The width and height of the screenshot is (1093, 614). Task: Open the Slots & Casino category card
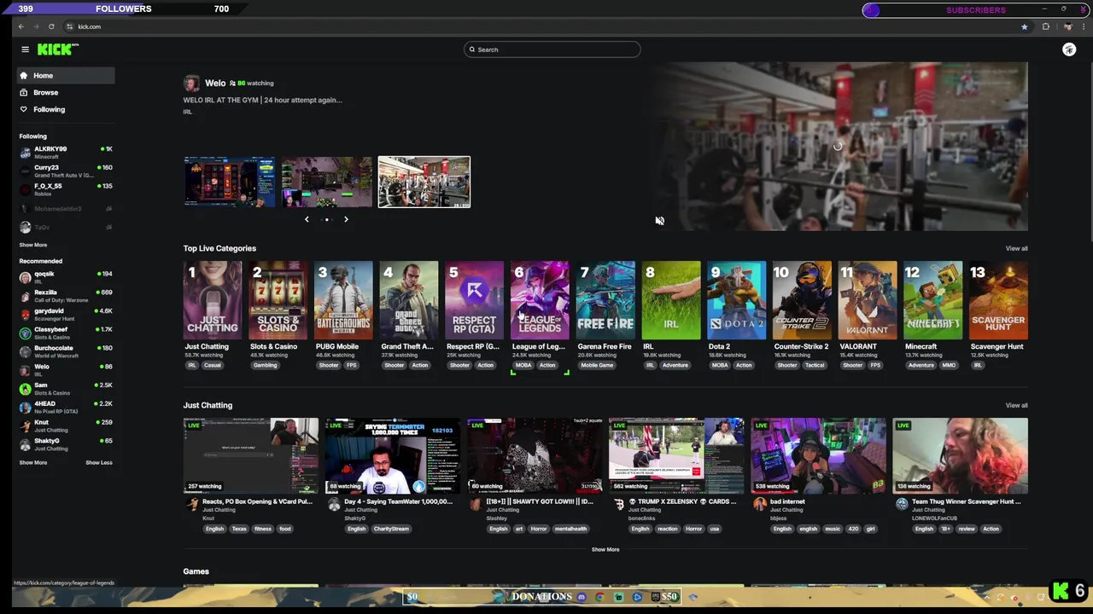[278, 300]
